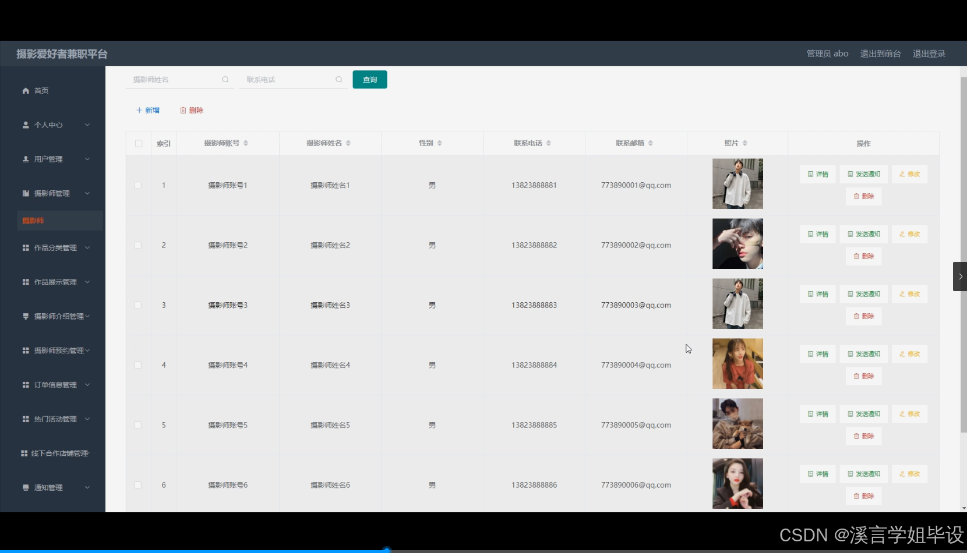Screen dimensions: 967x553
Task: Sort by 联系邮箱 column arrows
Action: coord(651,143)
